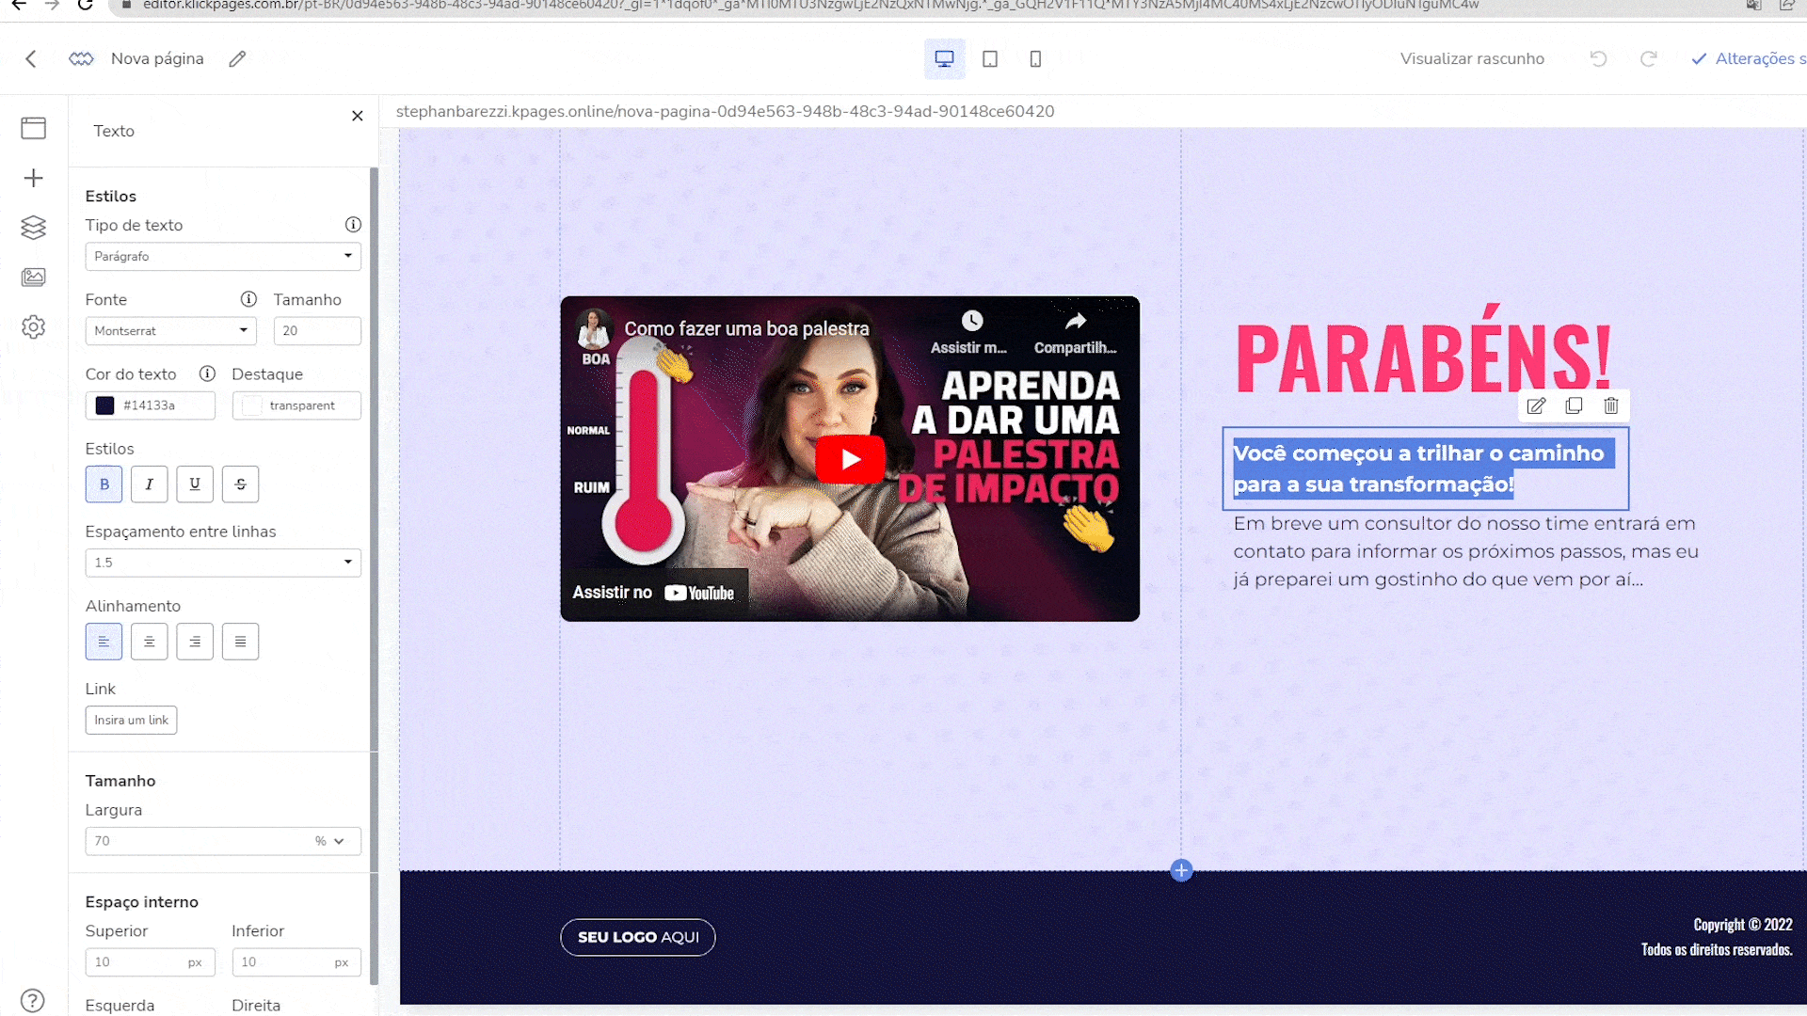The height and width of the screenshot is (1016, 1807).
Task: Click the properties panel scrollbar
Action: tap(374, 574)
